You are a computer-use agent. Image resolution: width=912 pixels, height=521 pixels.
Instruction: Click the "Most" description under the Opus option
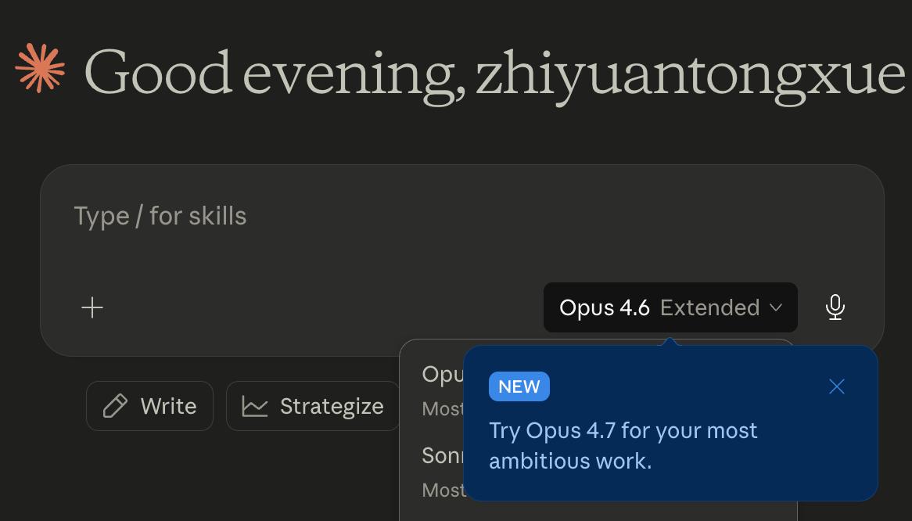click(443, 408)
